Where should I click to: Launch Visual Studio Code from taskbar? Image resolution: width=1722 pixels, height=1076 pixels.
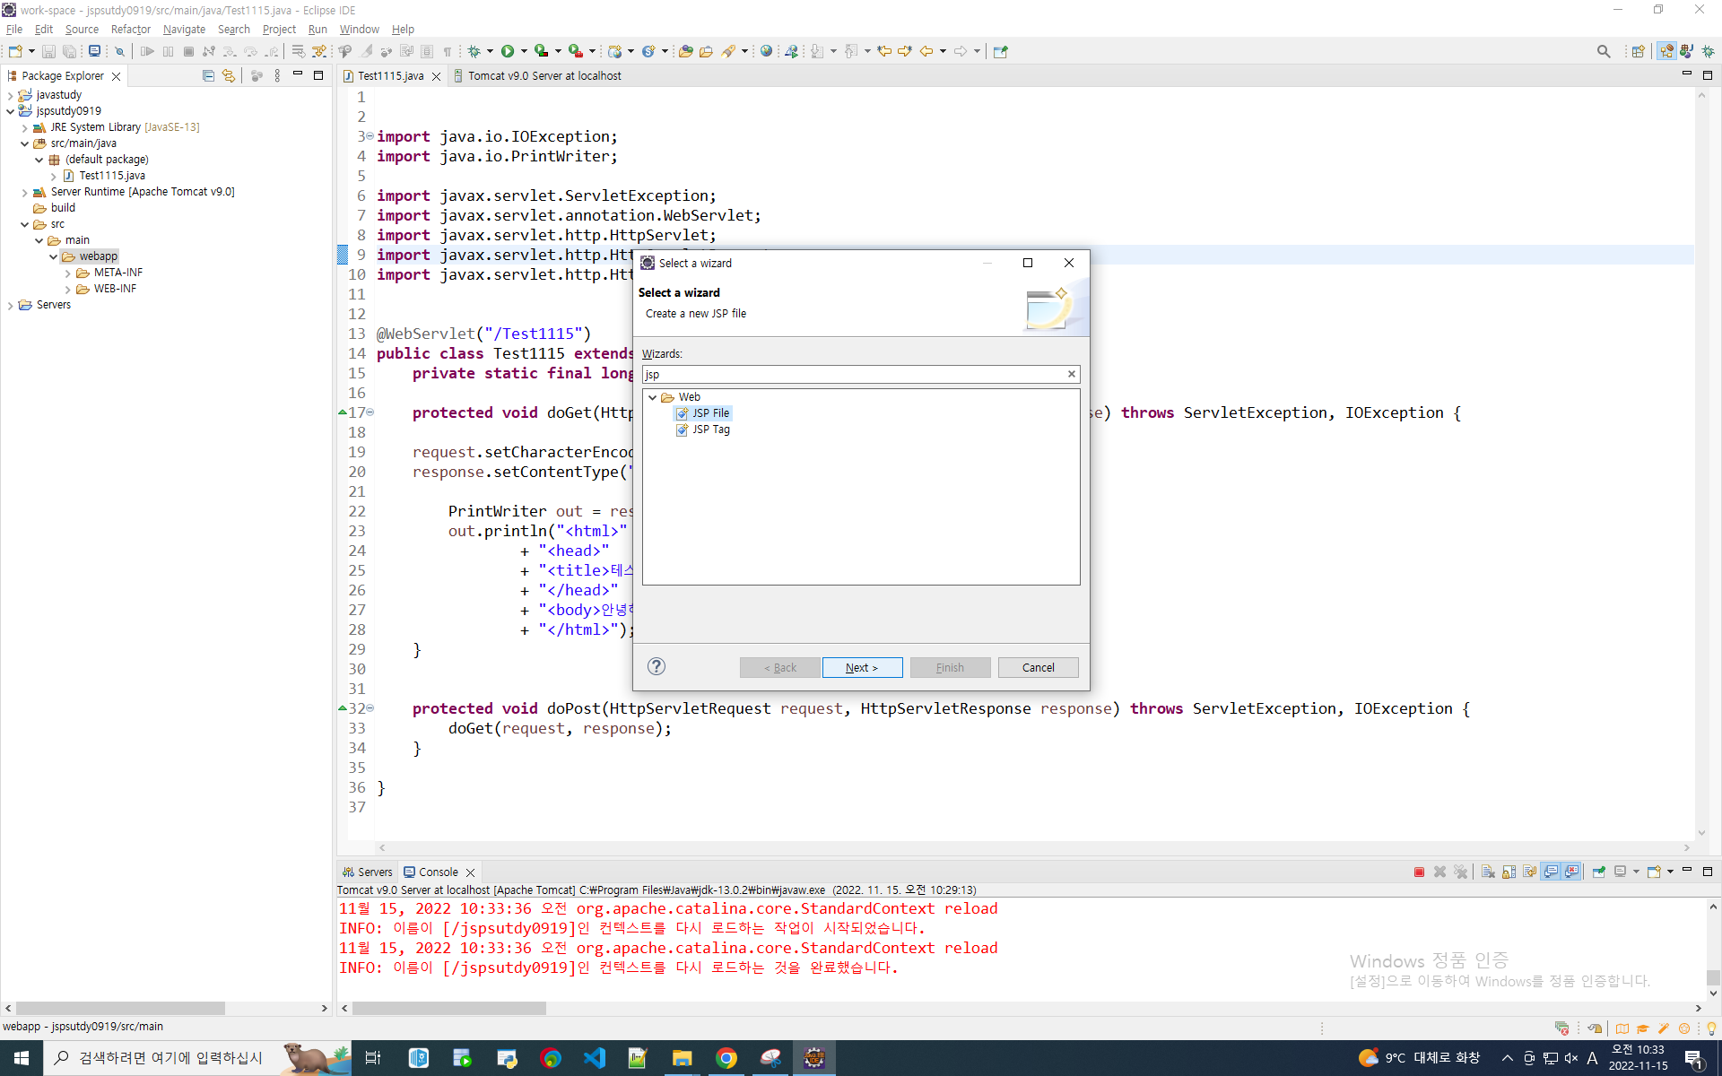(x=595, y=1058)
